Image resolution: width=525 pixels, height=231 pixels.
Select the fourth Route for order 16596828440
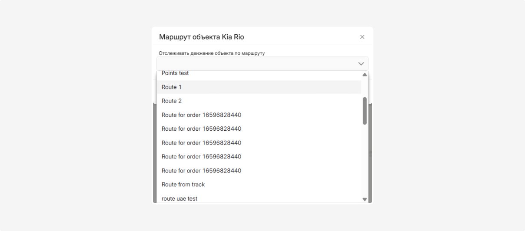tap(201, 157)
